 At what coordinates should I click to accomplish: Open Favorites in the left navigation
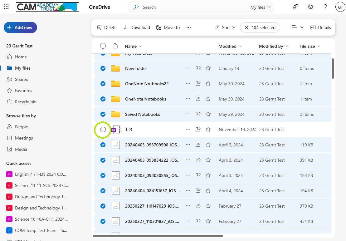pos(23,91)
